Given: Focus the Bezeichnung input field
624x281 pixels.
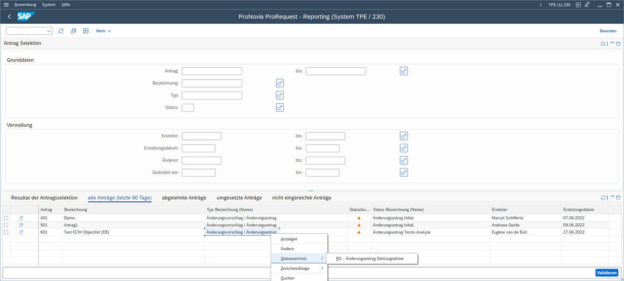Looking at the screenshot, I should click(212, 83).
